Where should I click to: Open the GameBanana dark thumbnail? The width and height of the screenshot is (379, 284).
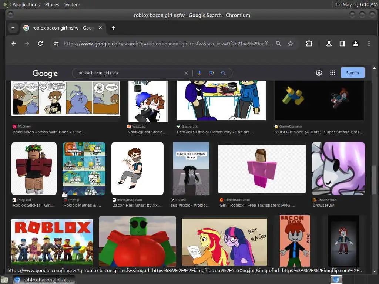[319, 101]
